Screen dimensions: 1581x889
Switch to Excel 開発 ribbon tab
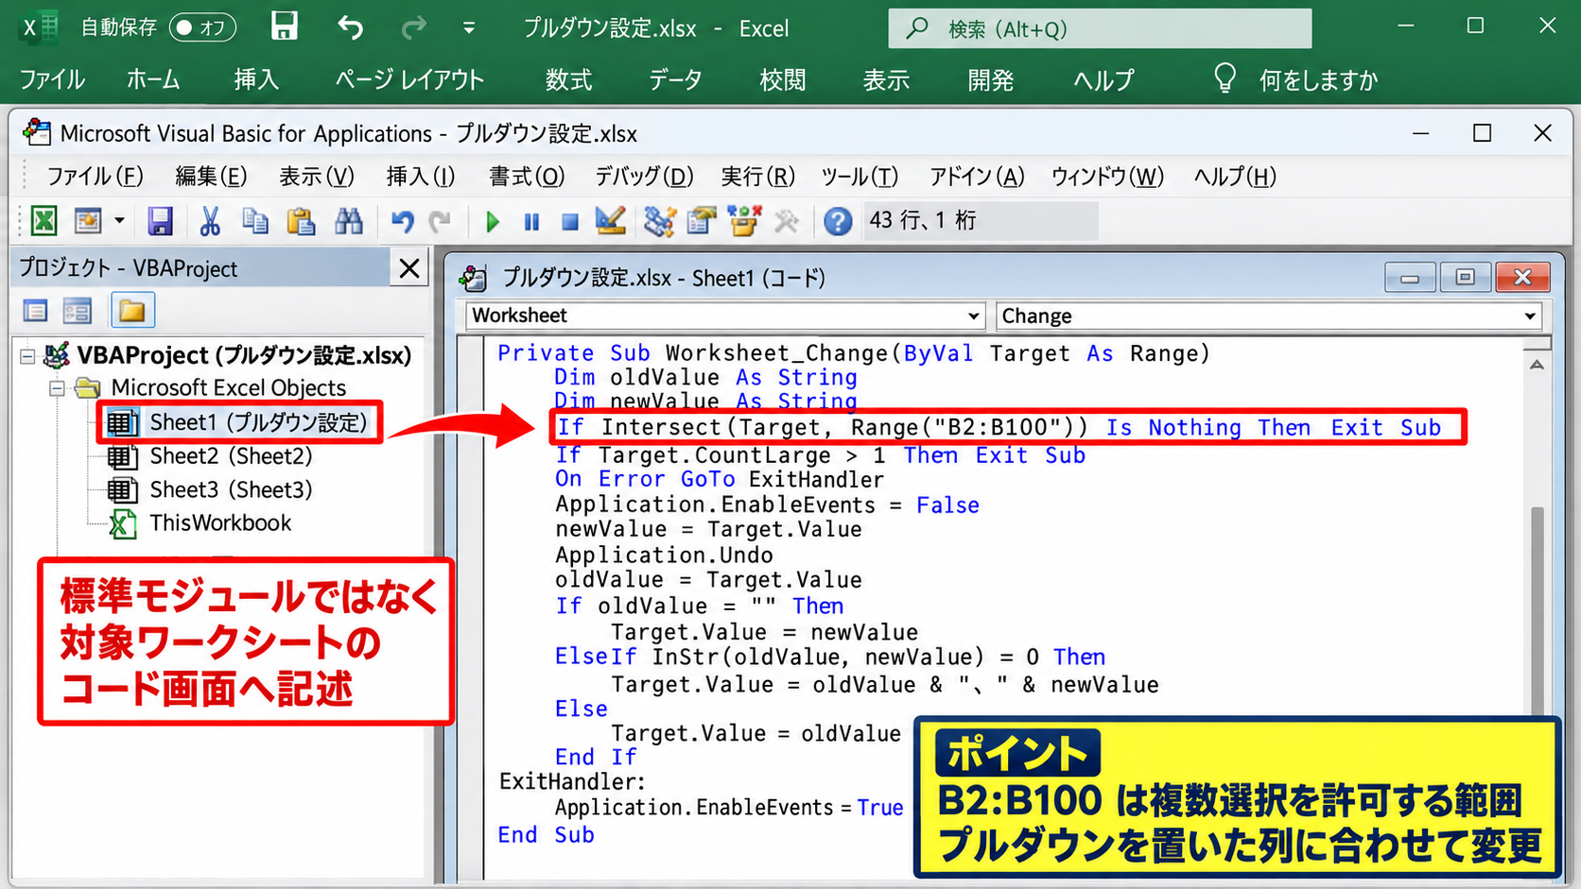pos(990,80)
